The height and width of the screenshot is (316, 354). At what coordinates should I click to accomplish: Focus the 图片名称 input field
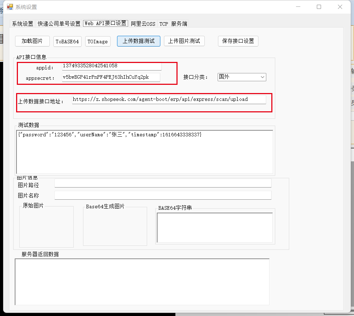(163, 195)
